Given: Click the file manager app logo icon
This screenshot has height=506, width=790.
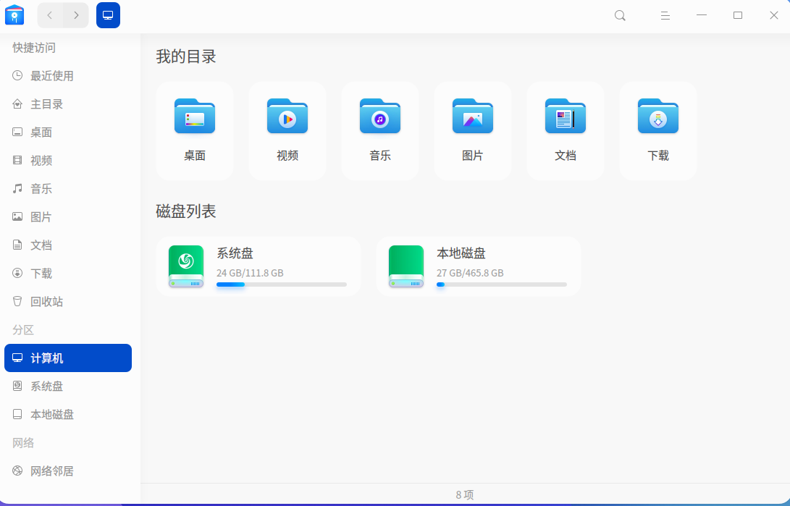Looking at the screenshot, I should [x=14, y=15].
